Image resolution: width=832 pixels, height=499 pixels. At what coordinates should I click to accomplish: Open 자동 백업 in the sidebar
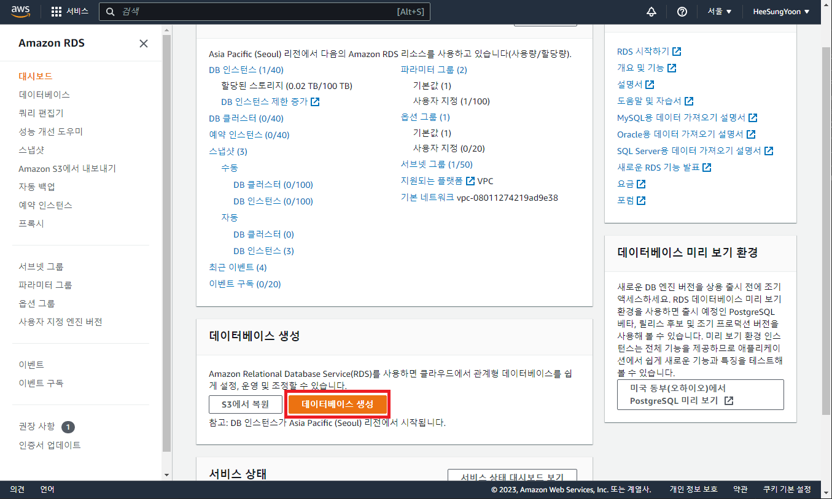37,187
